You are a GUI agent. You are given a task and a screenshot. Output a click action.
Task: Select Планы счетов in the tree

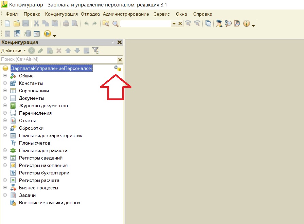35,143
